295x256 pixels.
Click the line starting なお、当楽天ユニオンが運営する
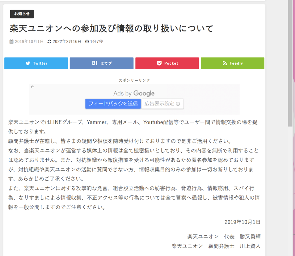pyautogui.click(x=133, y=151)
